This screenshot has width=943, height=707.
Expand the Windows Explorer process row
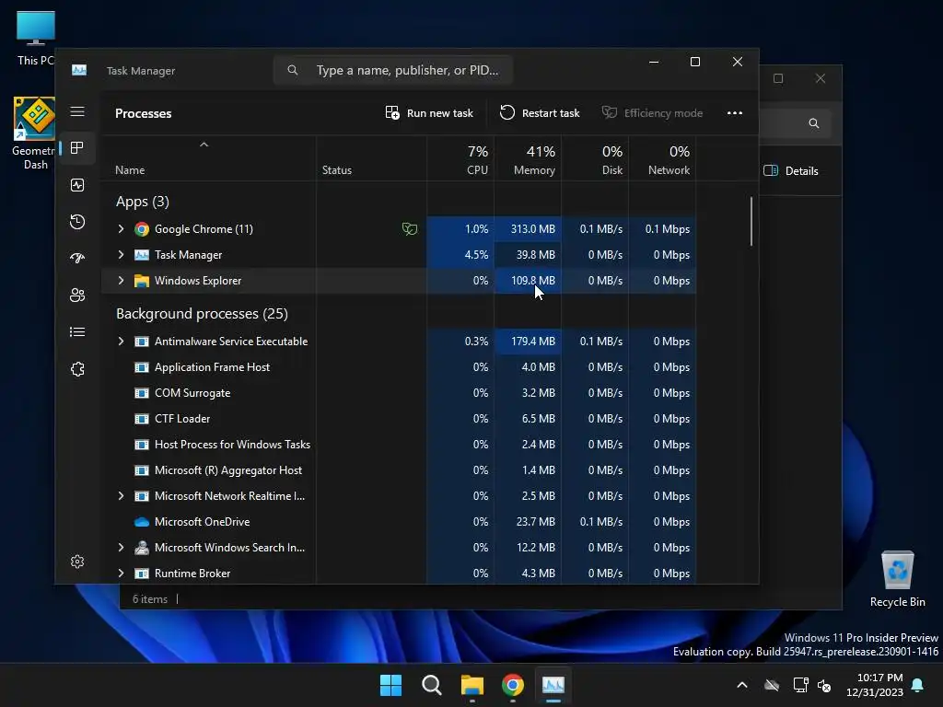pyautogui.click(x=121, y=281)
